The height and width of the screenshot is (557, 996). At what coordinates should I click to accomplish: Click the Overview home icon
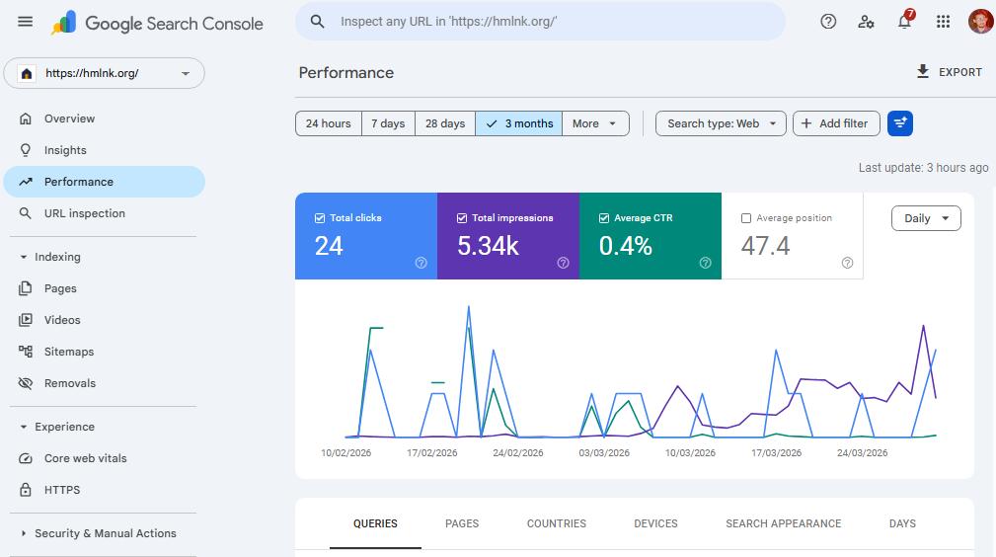(26, 119)
